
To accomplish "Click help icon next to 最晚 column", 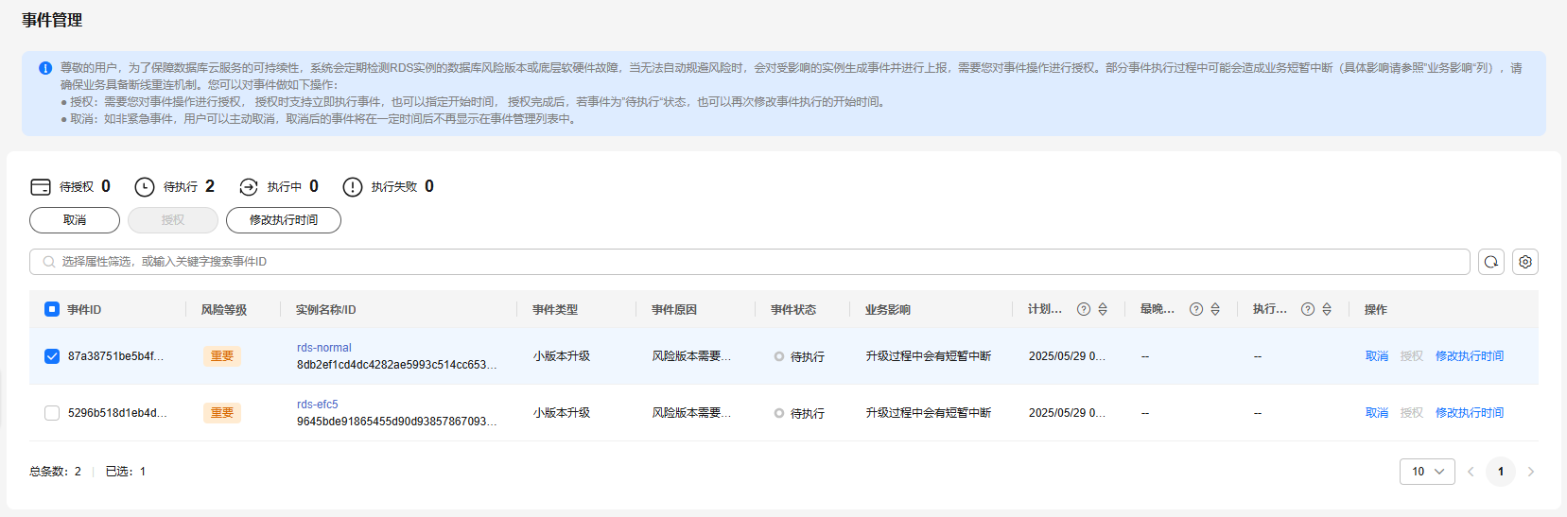I will (x=1196, y=309).
